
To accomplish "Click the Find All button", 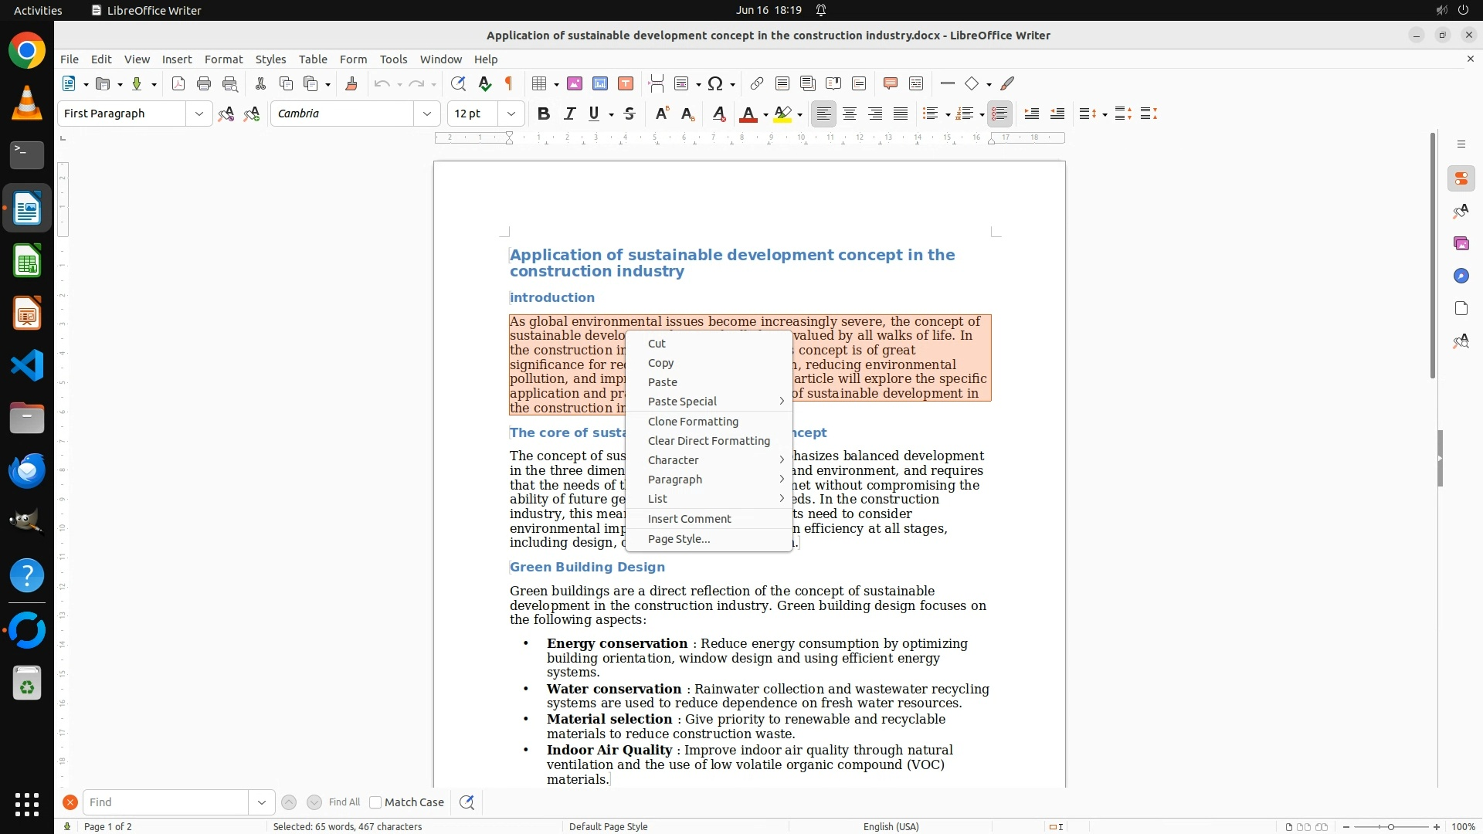I will (x=344, y=802).
